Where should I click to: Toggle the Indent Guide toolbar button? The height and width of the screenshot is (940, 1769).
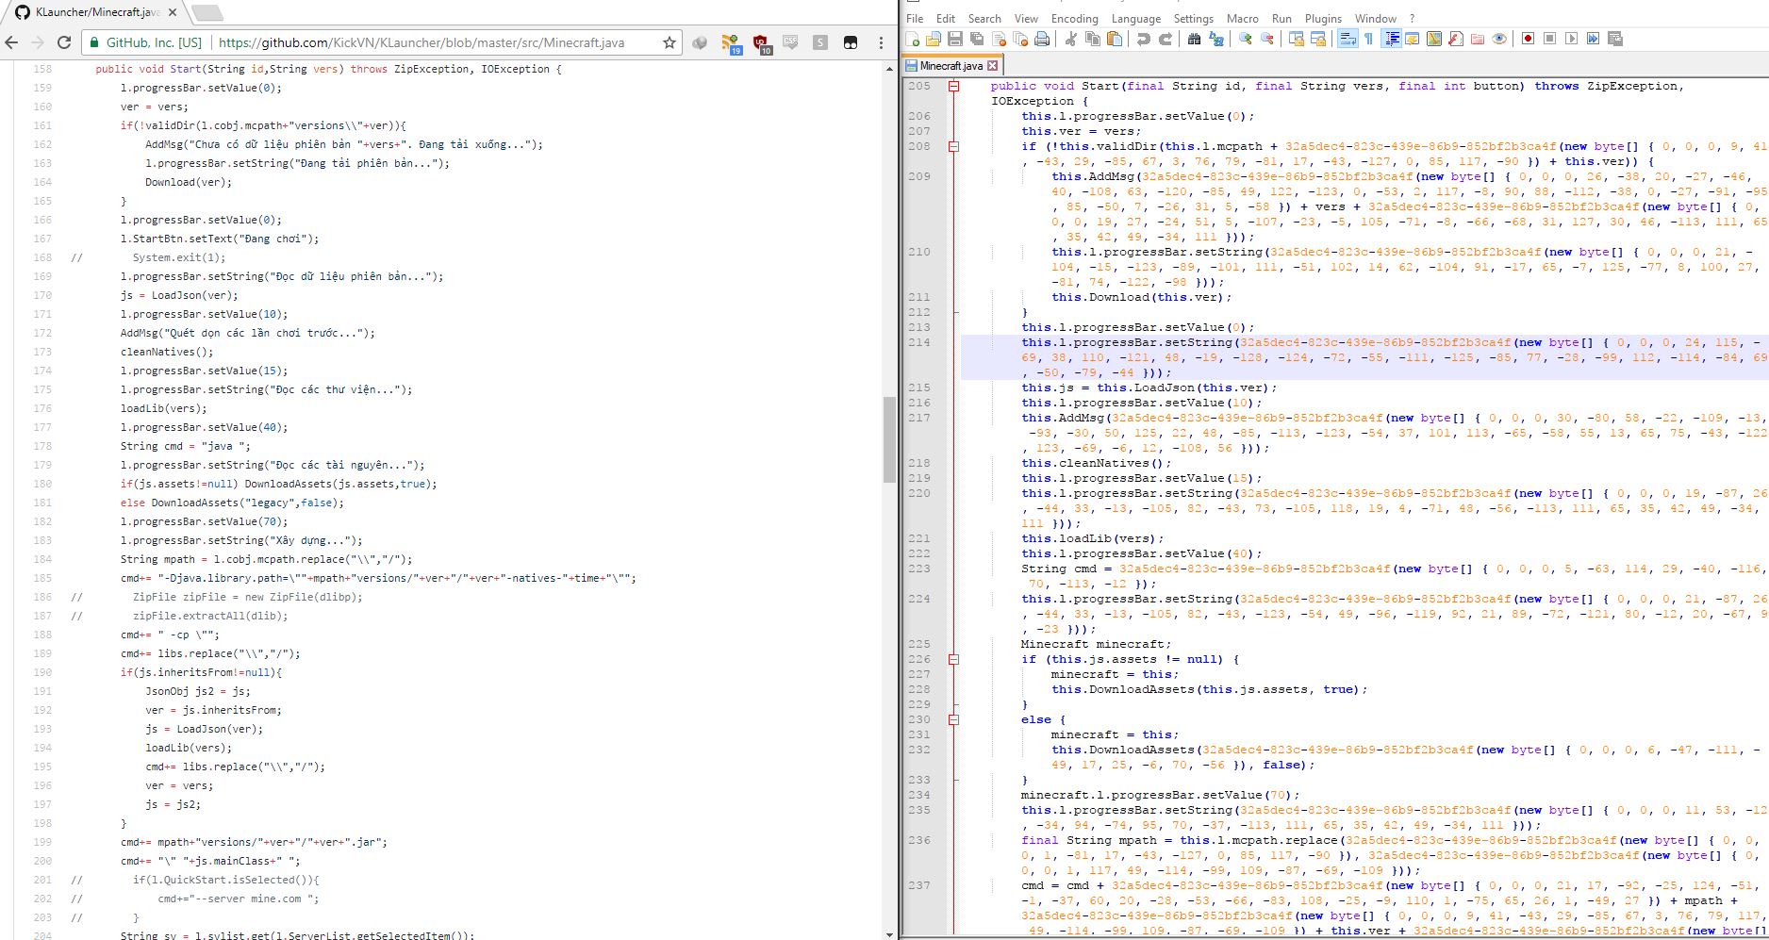click(1391, 39)
